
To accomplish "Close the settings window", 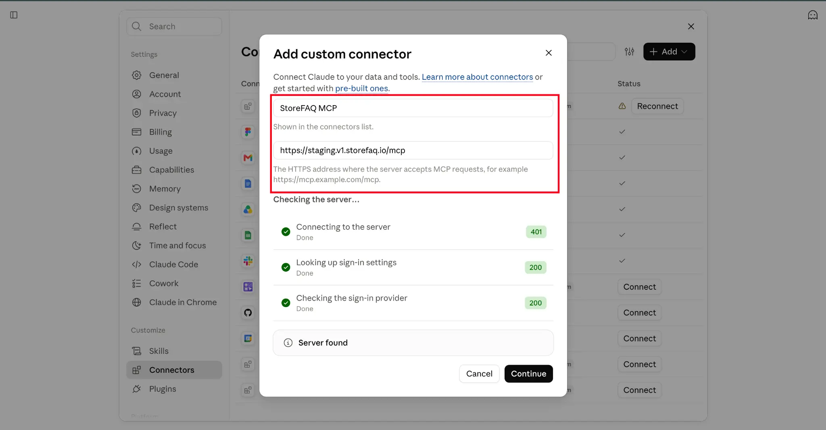I will (691, 26).
